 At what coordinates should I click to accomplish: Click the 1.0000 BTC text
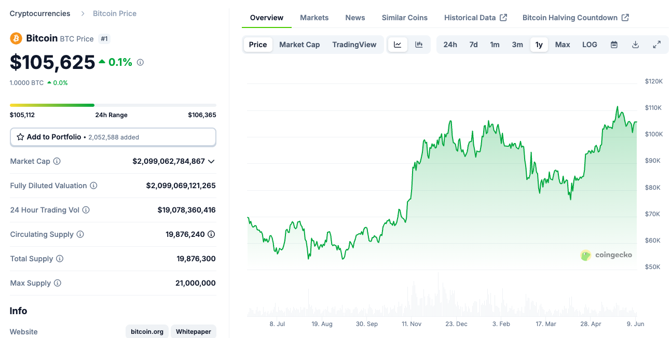click(26, 82)
